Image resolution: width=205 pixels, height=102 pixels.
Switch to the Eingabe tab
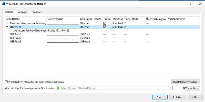[x=9, y=12]
